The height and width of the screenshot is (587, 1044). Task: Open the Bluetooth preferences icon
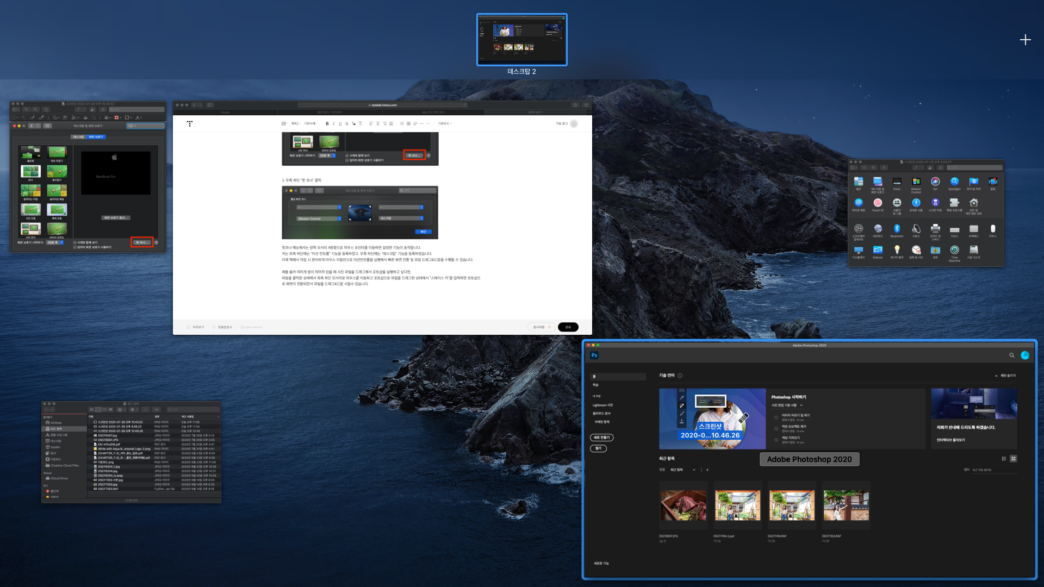tap(897, 229)
